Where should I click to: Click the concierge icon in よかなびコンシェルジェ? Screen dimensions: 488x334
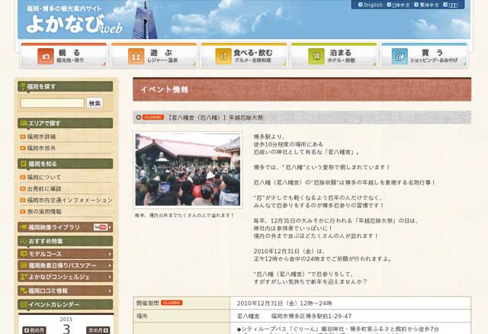click(x=24, y=277)
